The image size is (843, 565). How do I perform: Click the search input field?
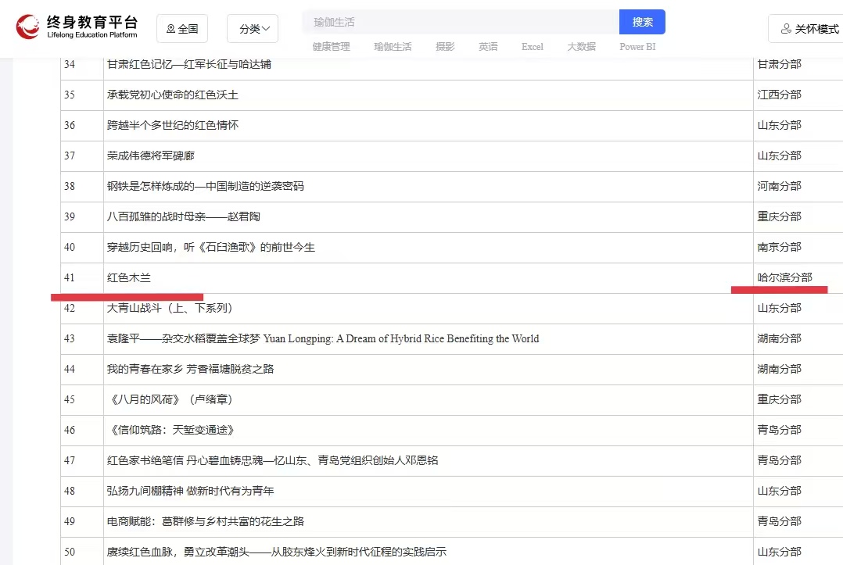[461, 22]
